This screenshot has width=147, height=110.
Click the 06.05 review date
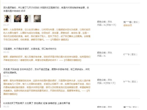(x=6, y=106)
